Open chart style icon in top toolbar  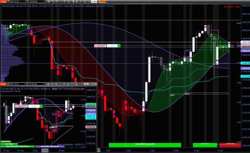coord(49,2)
